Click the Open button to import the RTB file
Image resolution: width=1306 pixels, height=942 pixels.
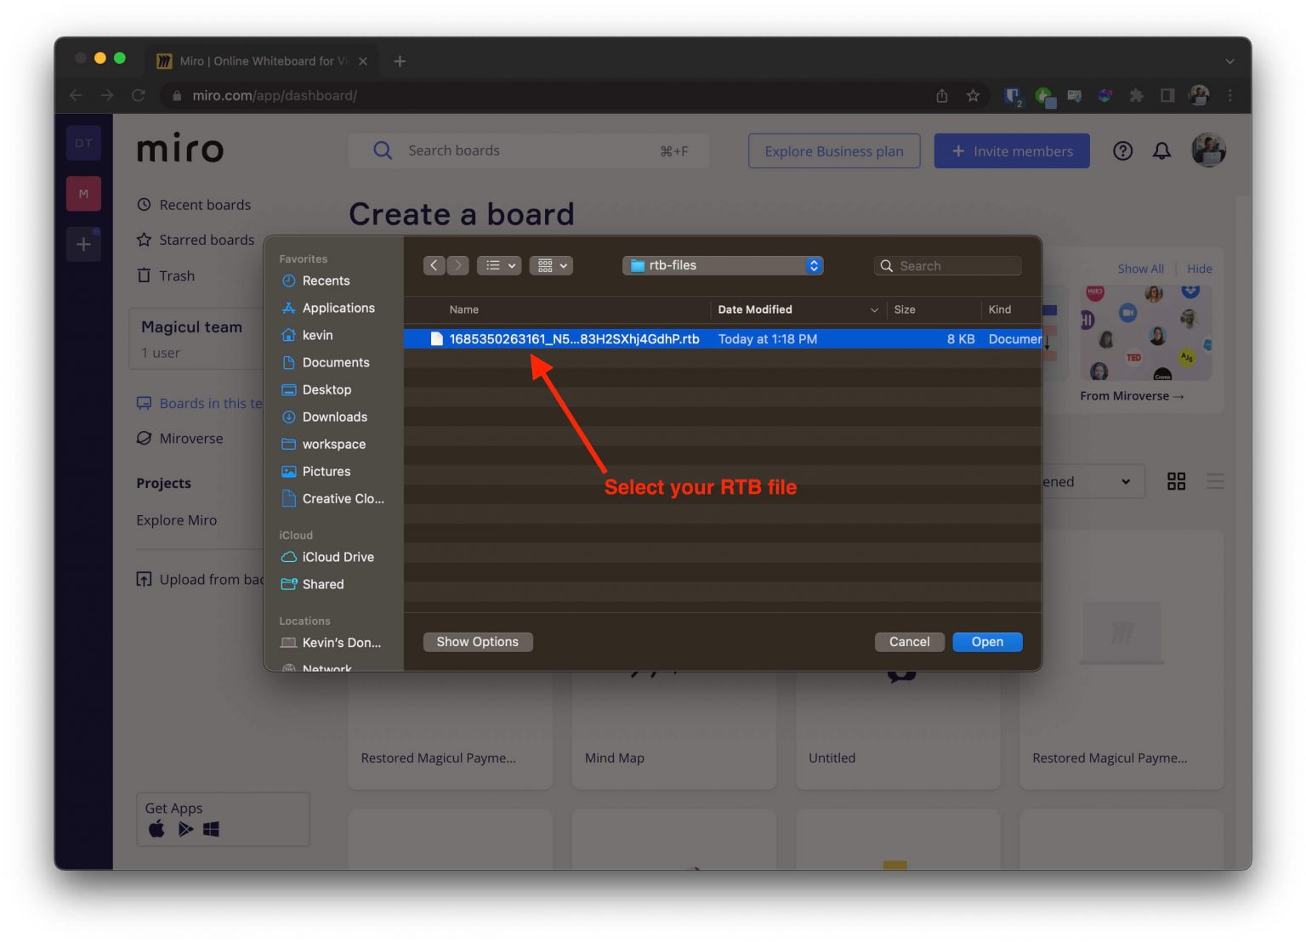tap(986, 642)
